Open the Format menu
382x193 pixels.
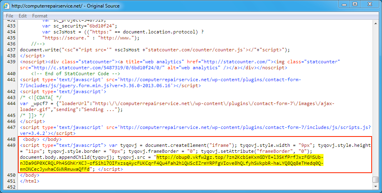tap(40, 16)
